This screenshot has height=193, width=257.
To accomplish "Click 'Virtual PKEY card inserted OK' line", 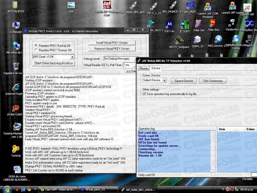I will point(43,126).
